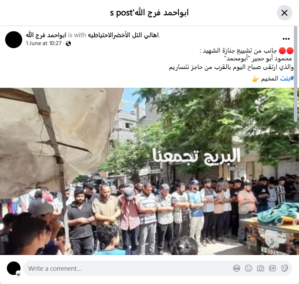Open the author name ابواحمد فرج الله

coord(46,35)
